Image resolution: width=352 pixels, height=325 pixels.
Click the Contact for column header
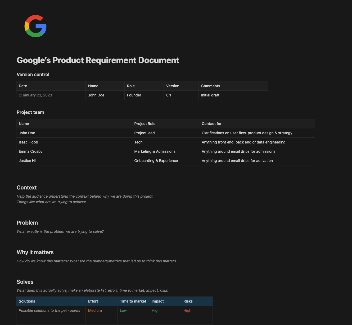[257, 124]
